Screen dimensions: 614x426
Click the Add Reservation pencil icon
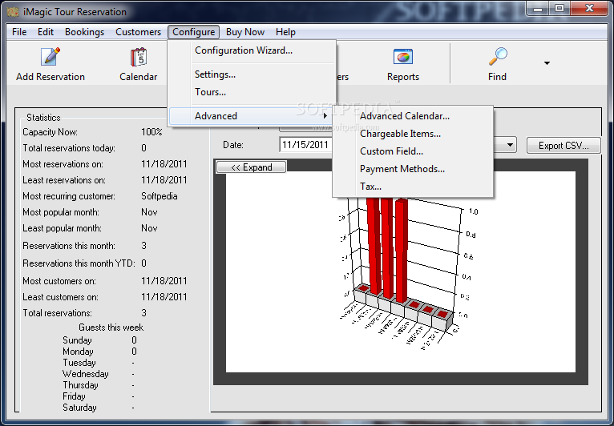click(50, 57)
